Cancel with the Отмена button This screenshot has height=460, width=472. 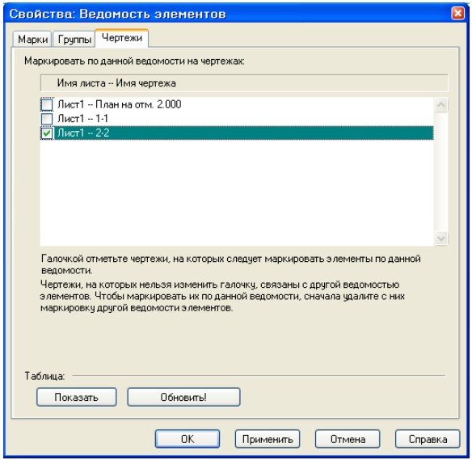click(x=348, y=439)
